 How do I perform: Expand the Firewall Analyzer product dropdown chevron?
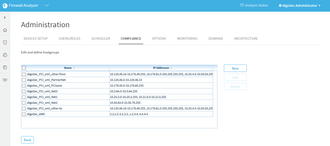[x=47, y=5]
